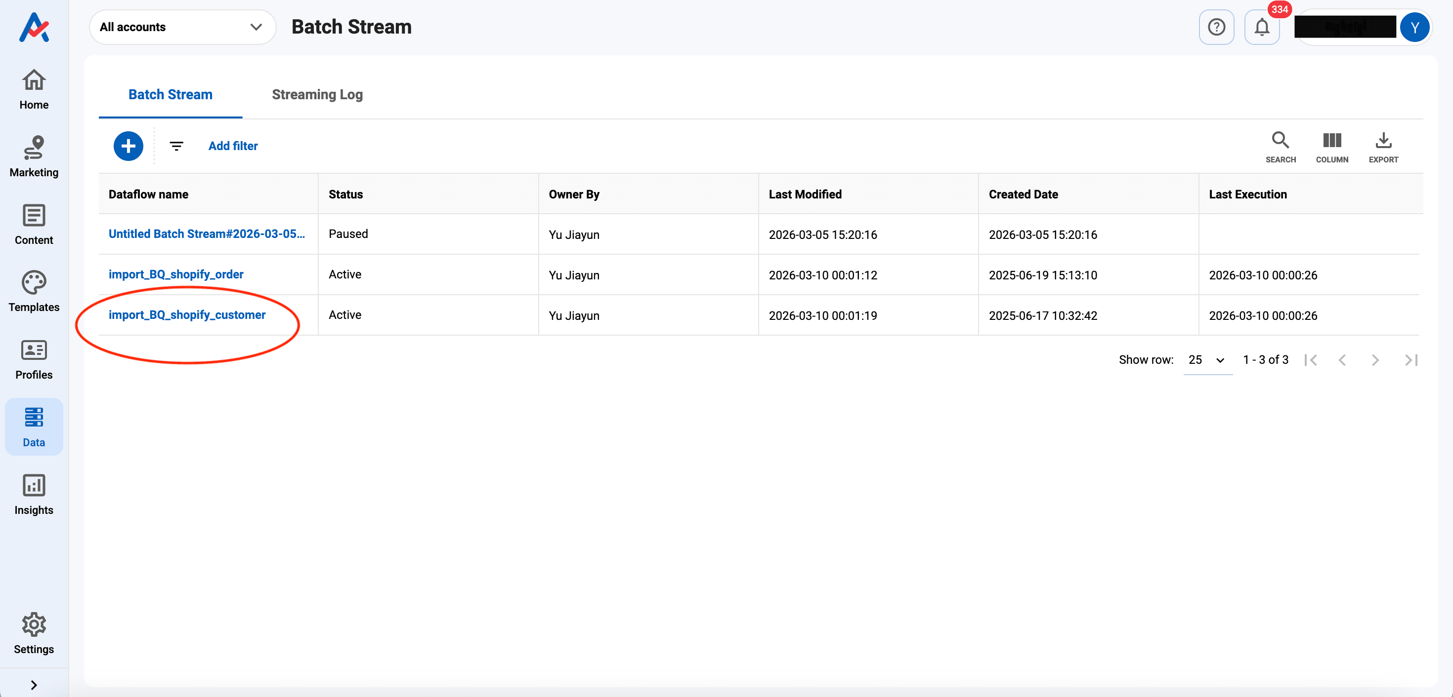Viewport: 1453px width, 697px height.
Task: Click the filter funnel icon
Action: [176, 146]
